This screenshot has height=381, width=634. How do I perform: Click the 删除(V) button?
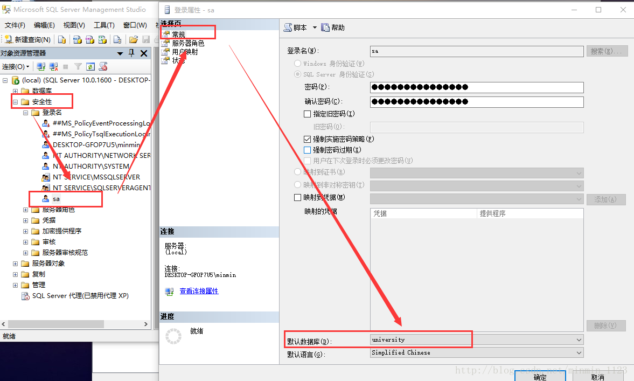point(606,325)
